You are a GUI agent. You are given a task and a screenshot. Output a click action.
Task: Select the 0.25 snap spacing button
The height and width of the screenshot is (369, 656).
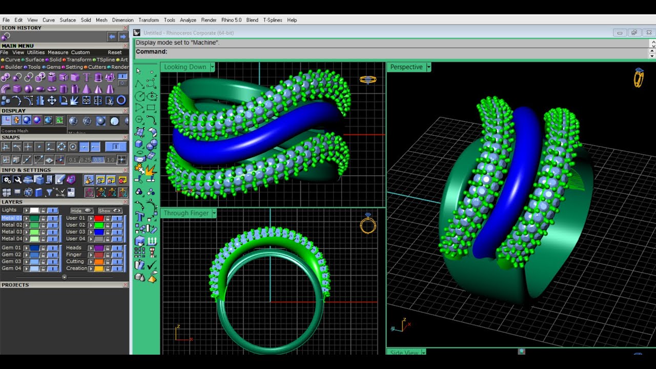tap(86, 160)
